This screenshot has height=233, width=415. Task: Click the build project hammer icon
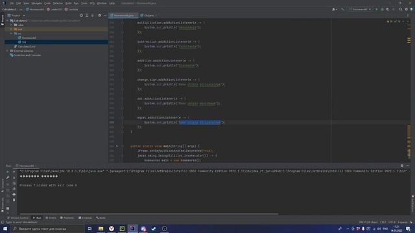pos(343,9)
